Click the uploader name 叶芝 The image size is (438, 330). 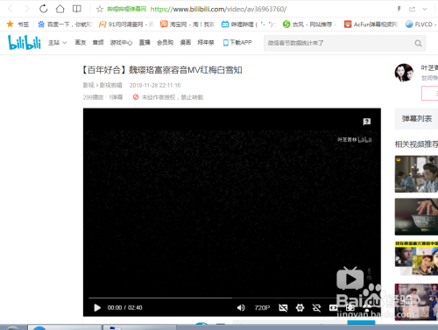pos(429,68)
